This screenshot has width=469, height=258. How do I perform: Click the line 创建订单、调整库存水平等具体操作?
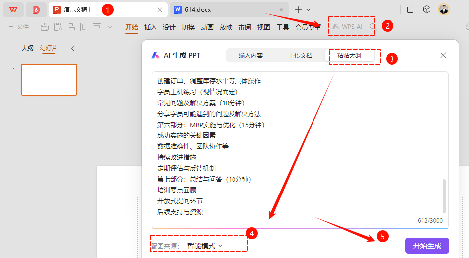[209, 81]
